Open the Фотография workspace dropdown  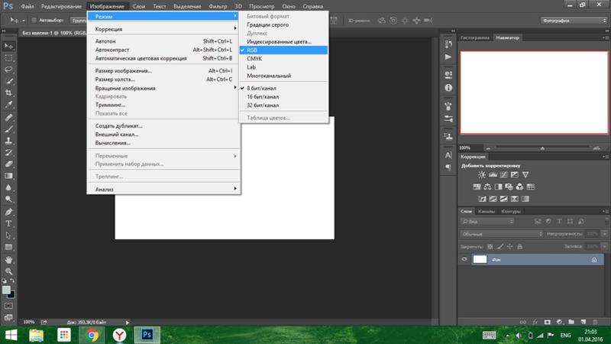574,21
